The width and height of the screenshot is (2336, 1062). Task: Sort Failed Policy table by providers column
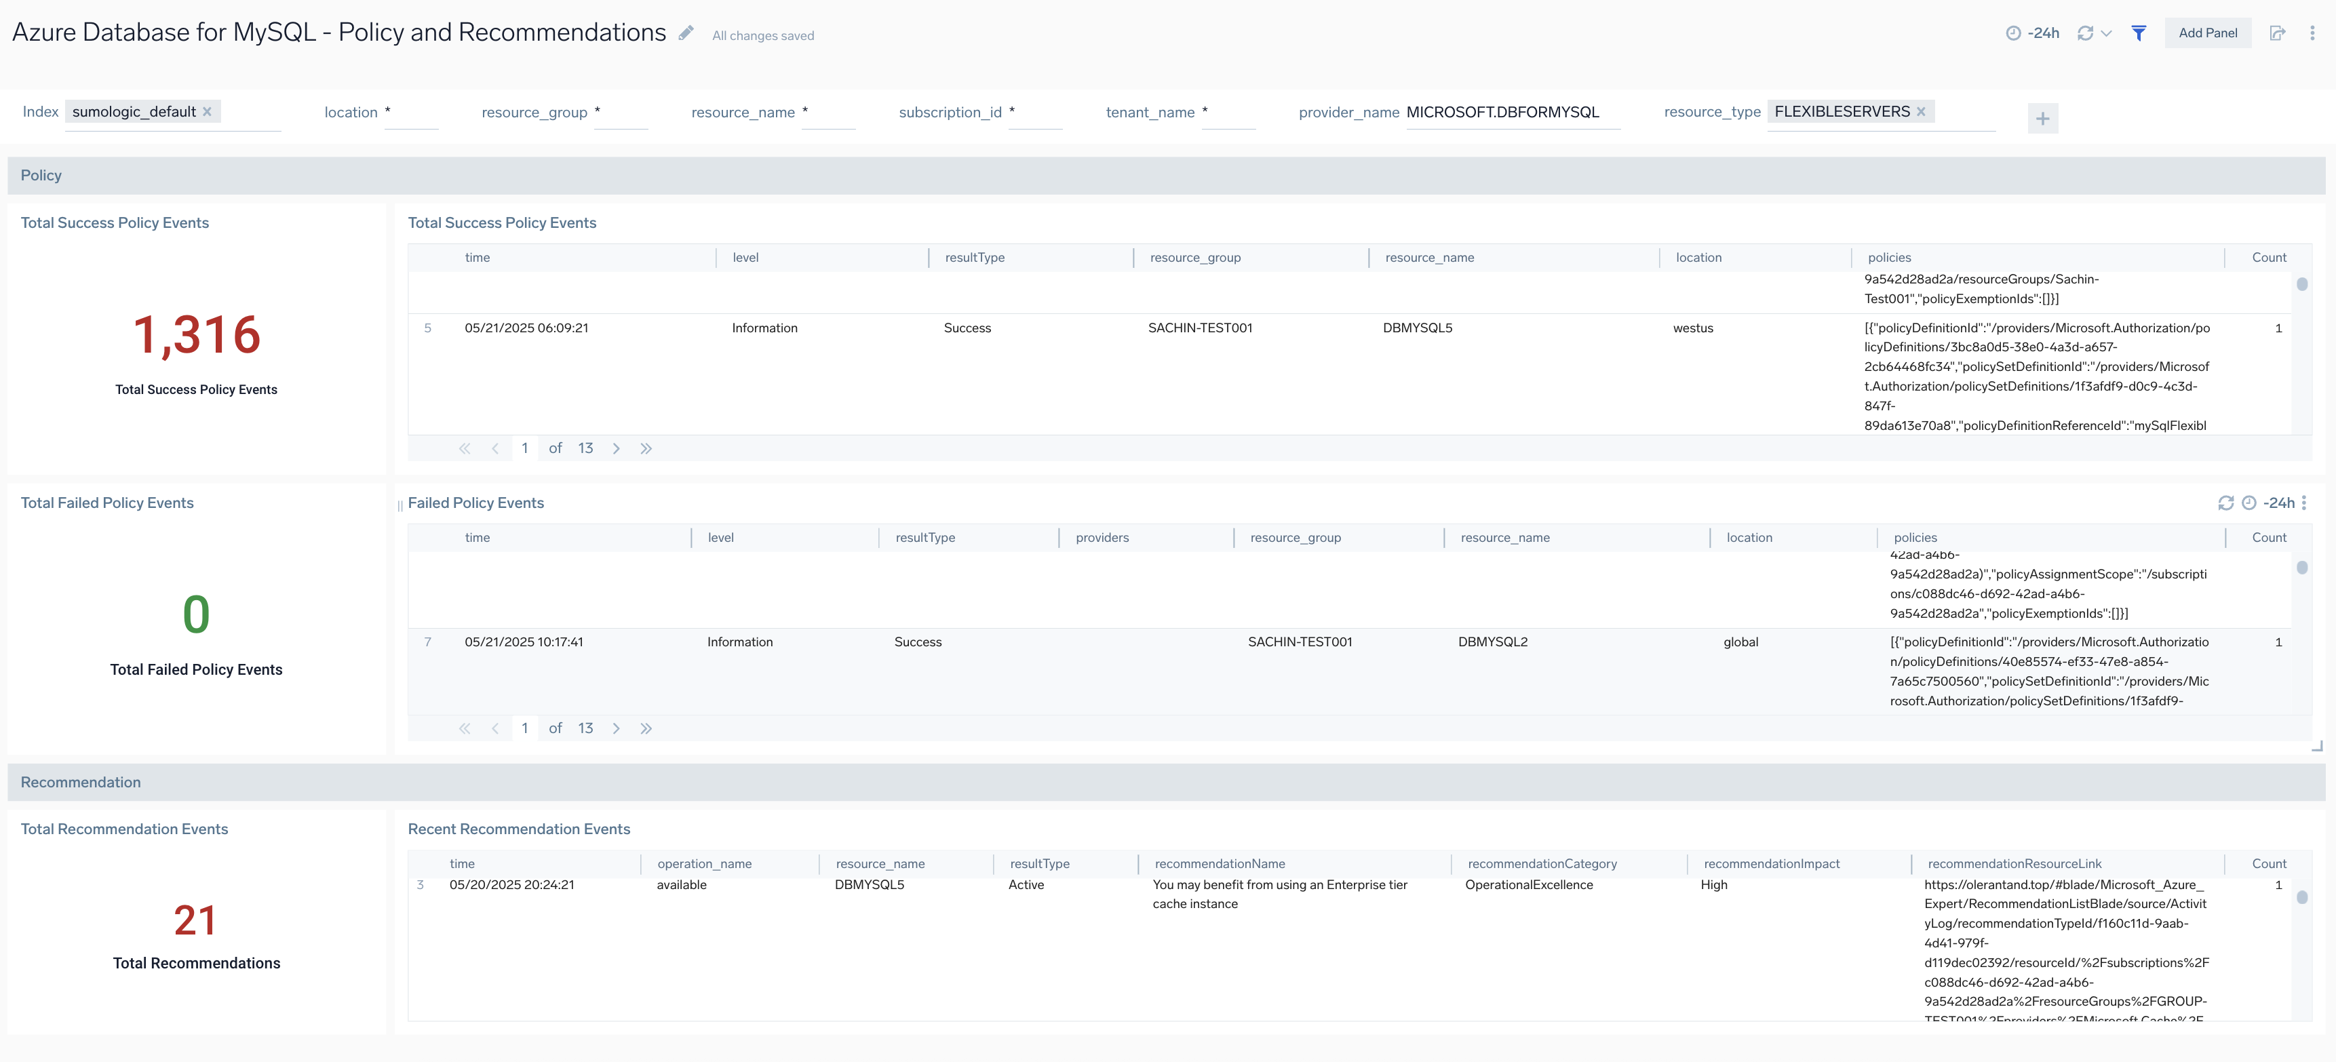[1102, 538]
